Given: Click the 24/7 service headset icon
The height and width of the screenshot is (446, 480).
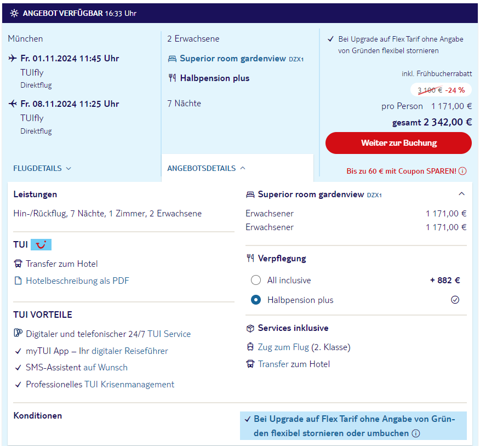Looking at the screenshot, I should 19,334.
